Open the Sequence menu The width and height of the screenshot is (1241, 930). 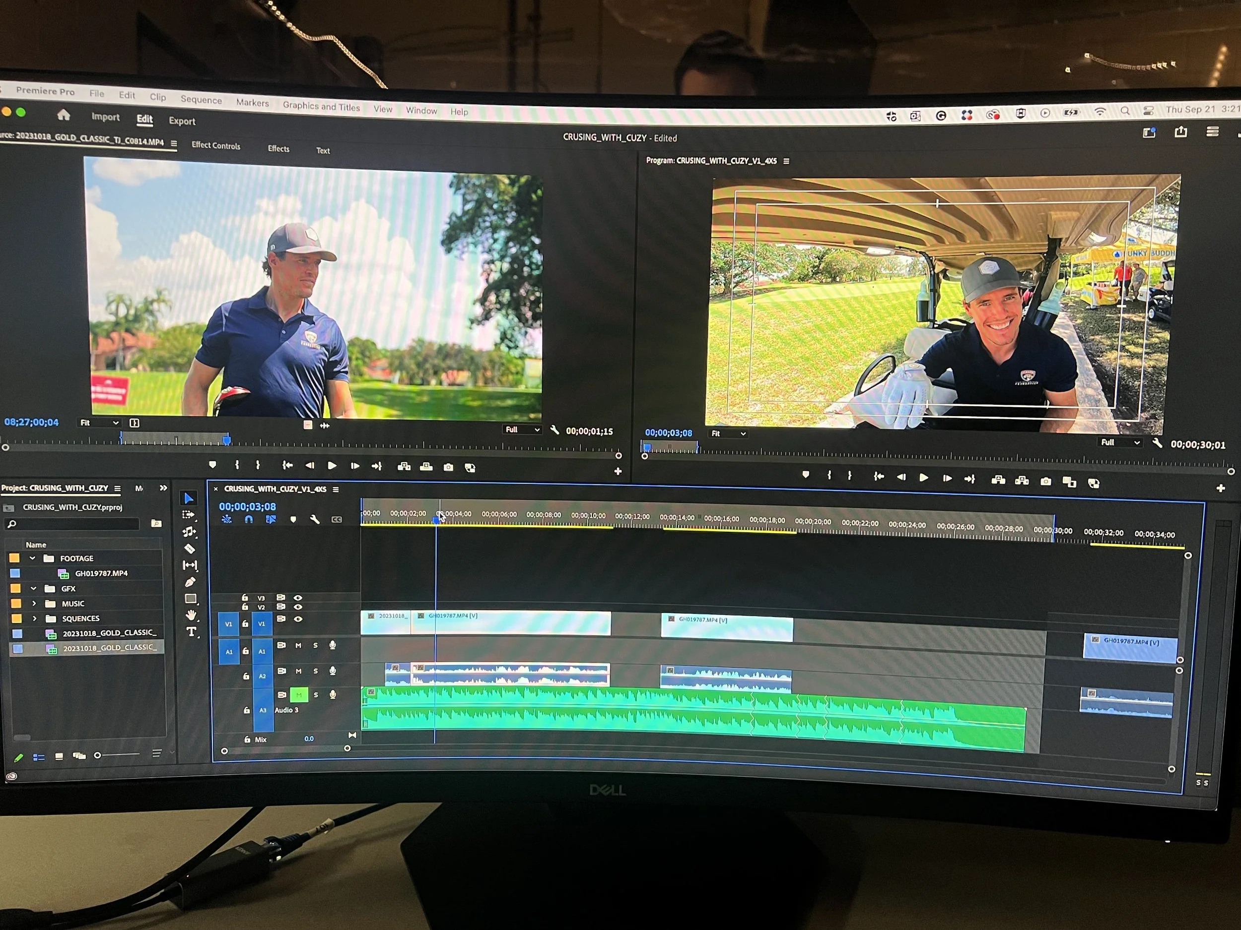coord(201,100)
